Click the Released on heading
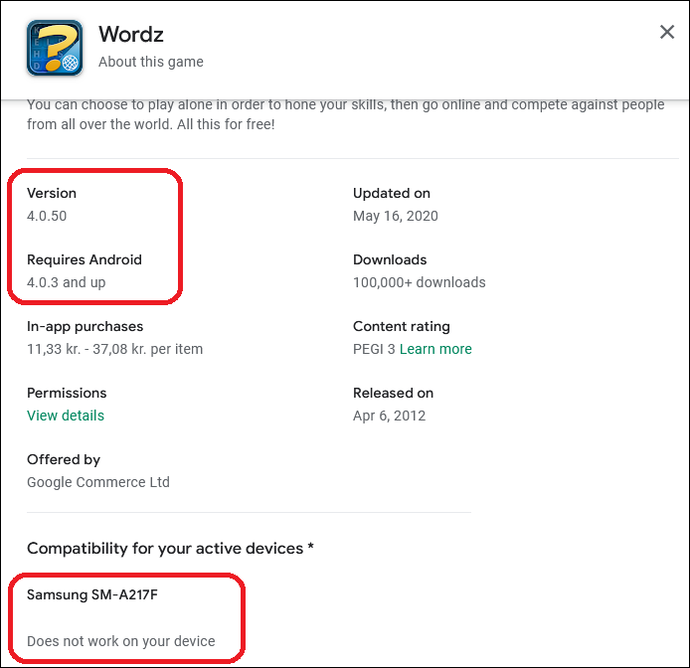The height and width of the screenshot is (668, 690). pos(393,393)
